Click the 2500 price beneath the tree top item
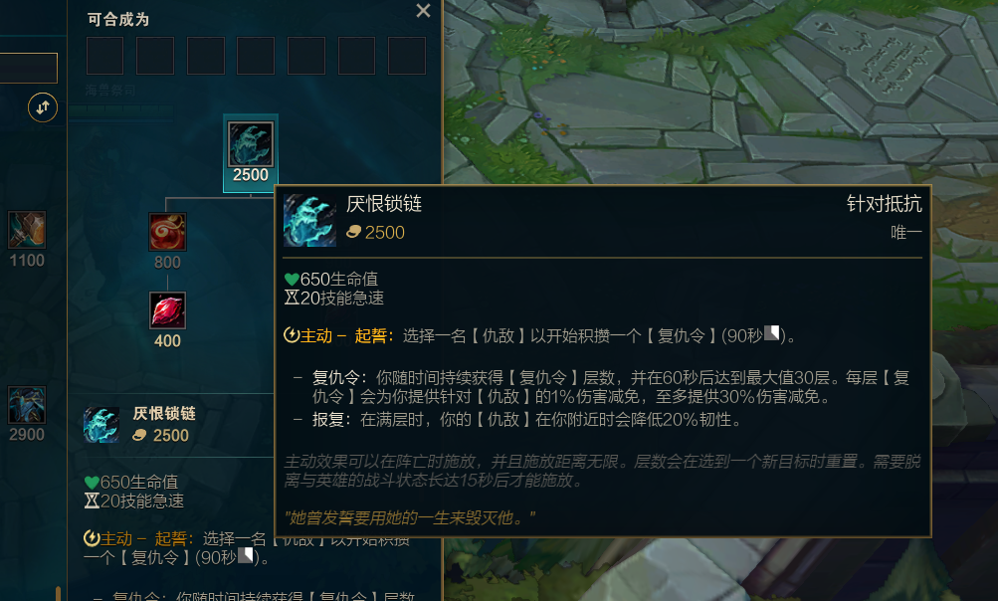 pyautogui.click(x=250, y=175)
